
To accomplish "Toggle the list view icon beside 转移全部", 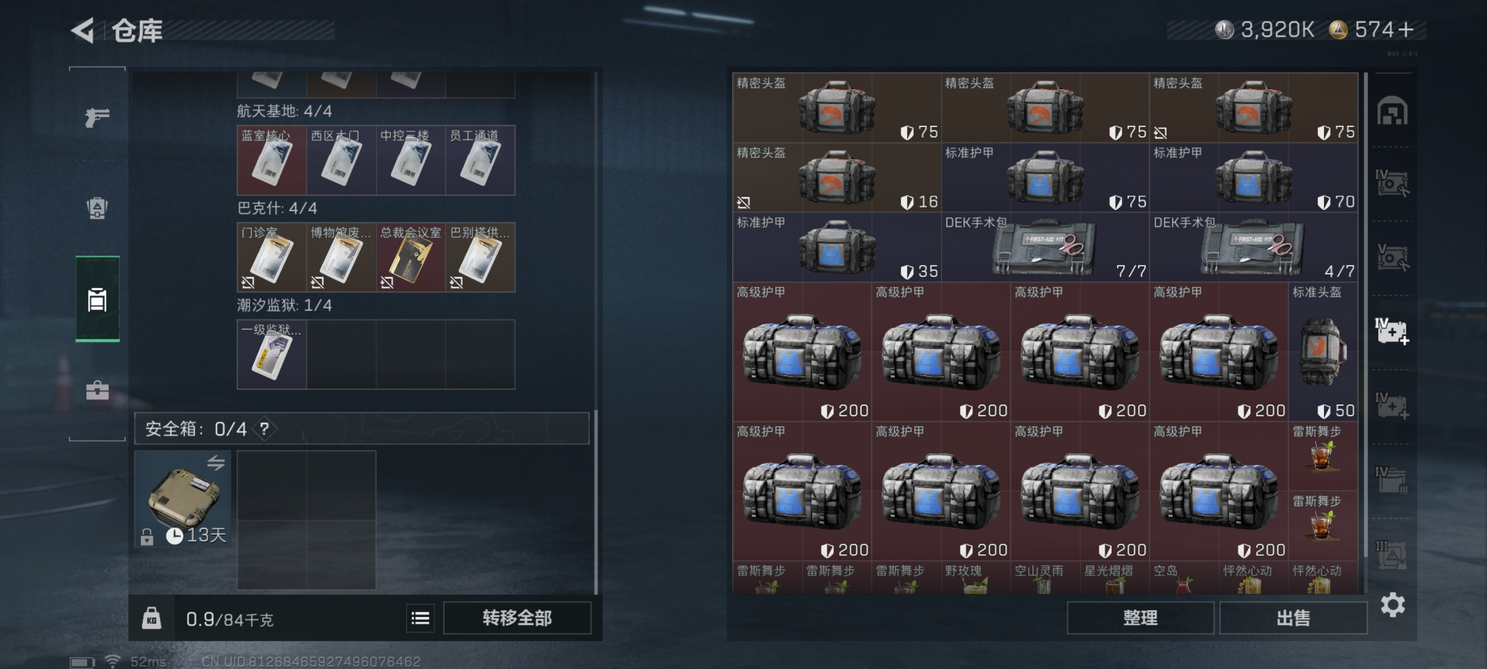I will pos(420,618).
